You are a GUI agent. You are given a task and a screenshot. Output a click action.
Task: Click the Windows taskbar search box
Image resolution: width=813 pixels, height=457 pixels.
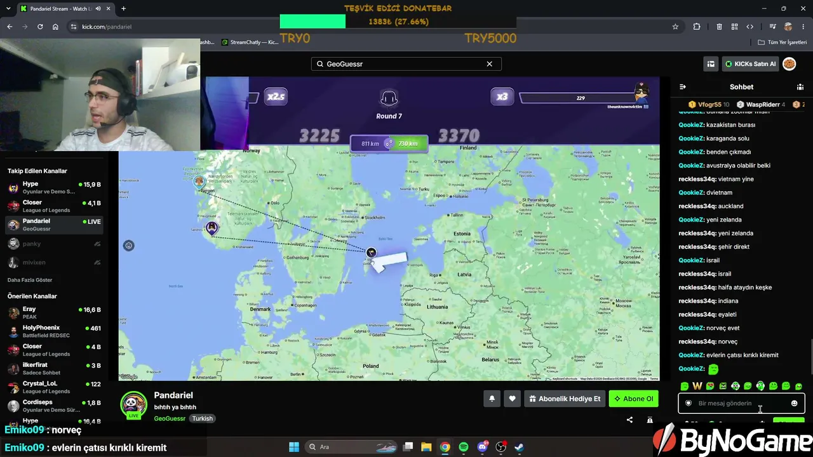(x=350, y=447)
